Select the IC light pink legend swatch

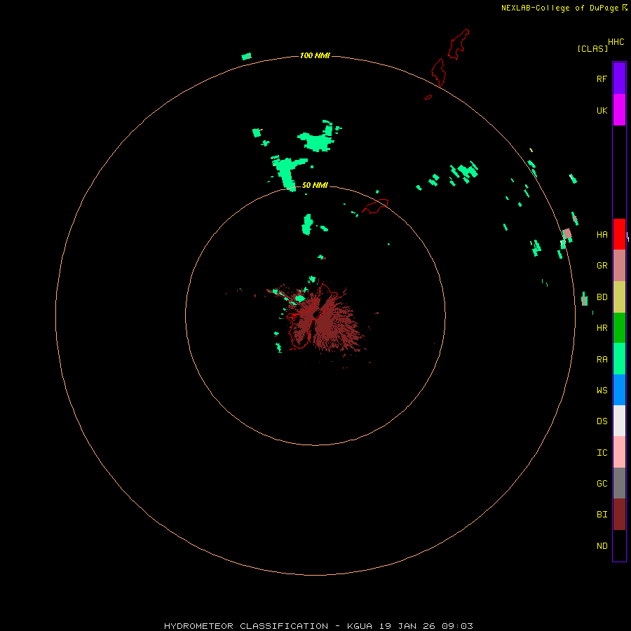click(619, 452)
